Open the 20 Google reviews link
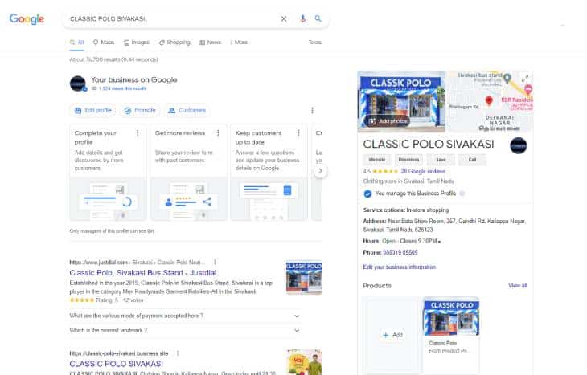Screen dimensions: 587x375 423,172
